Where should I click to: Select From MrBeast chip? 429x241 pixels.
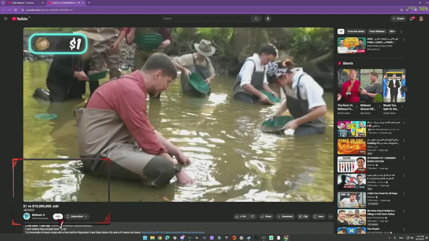(x=377, y=31)
